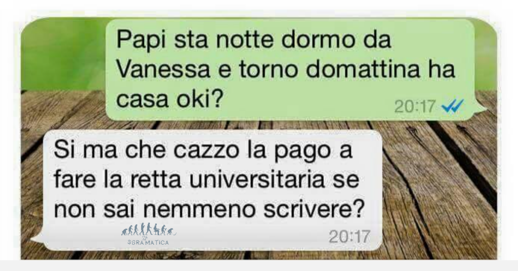Viewport: 518px width, 271px height.
Task: Select the green "Papi sta notte" message bubble
Action: (x=290, y=69)
